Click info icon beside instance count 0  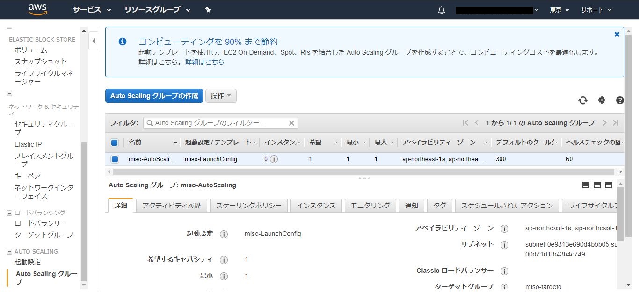coord(274,159)
